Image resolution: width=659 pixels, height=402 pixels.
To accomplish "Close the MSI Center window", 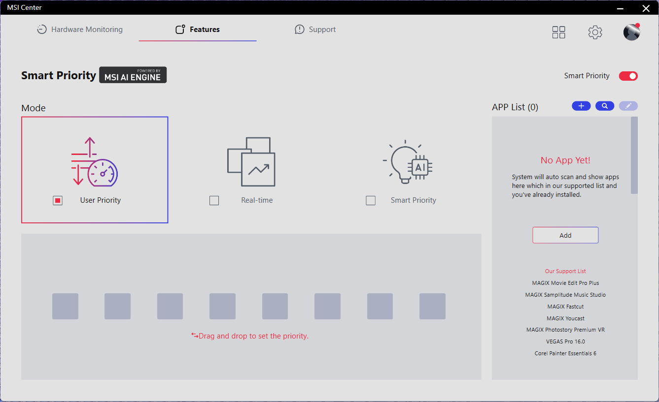I will click(x=646, y=8).
